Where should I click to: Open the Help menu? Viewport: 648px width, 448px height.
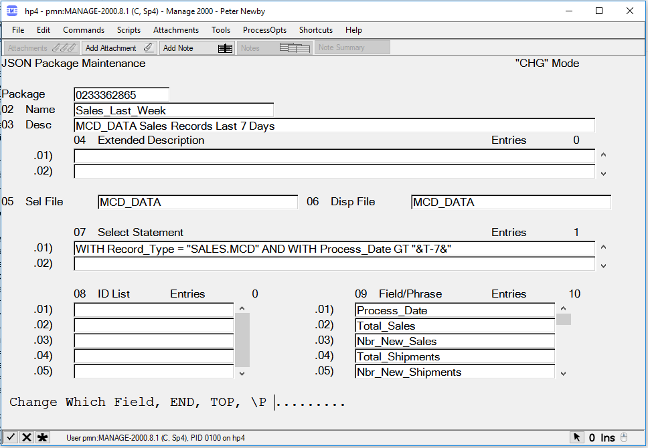coord(353,30)
